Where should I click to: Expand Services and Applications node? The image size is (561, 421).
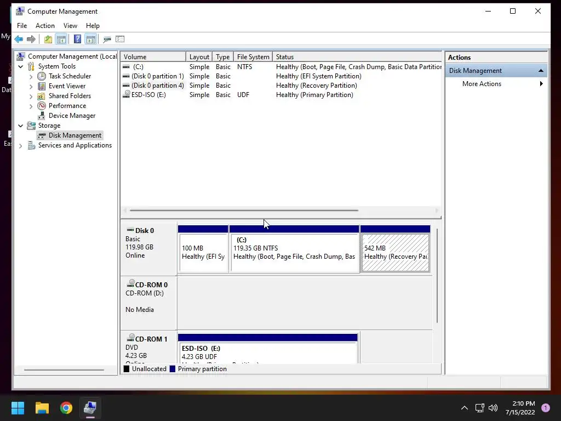(21, 146)
